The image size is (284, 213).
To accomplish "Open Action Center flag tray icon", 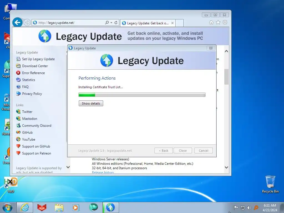I will coord(236,207).
